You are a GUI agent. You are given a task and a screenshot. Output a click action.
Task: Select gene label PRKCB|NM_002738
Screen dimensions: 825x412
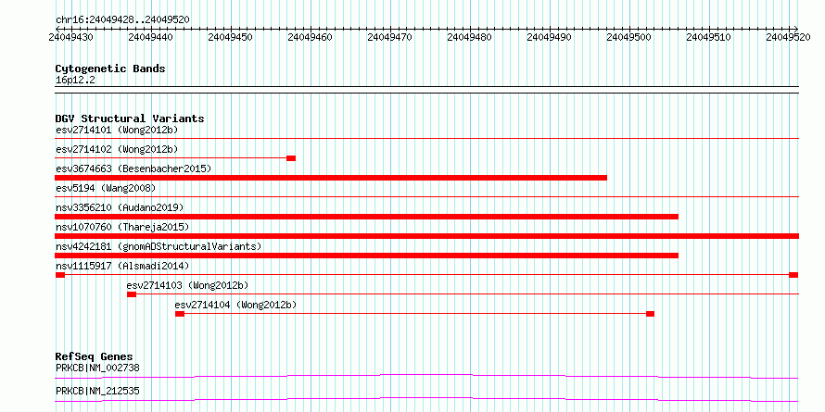pos(97,368)
